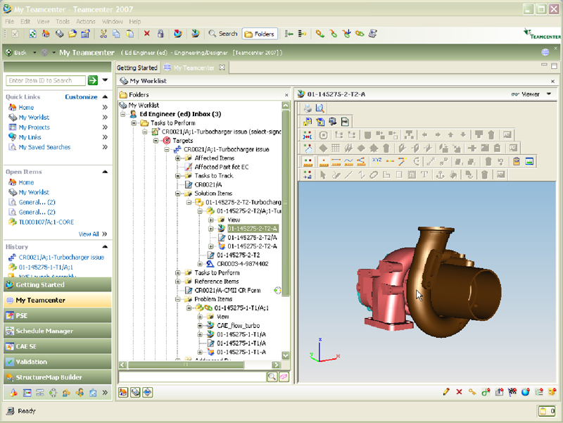Select the Text markup tool (T icon)
The height and width of the screenshot is (423, 563).
coord(424,175)
